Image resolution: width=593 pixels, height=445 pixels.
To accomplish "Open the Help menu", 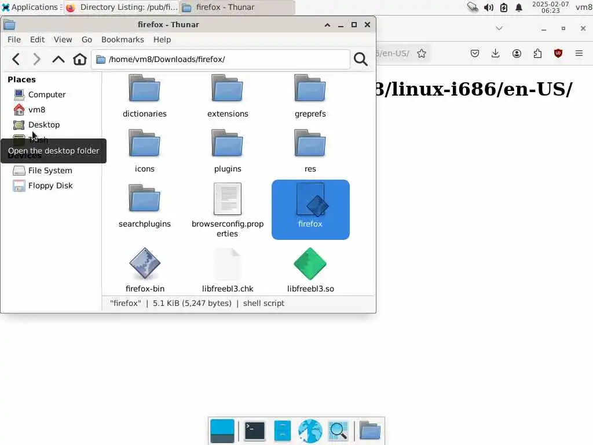I will pos(162,40).
